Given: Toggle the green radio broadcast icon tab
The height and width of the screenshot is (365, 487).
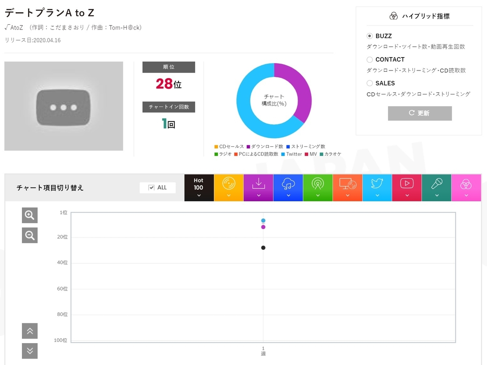Looking at the screenshot, I should pyautogui.click(x=318, y=188).
